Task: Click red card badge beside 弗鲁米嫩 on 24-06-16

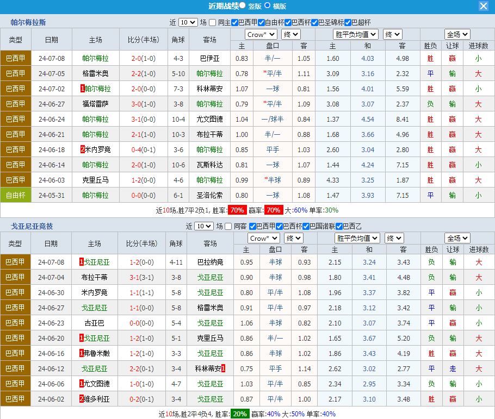Action: tap(82, 353)
